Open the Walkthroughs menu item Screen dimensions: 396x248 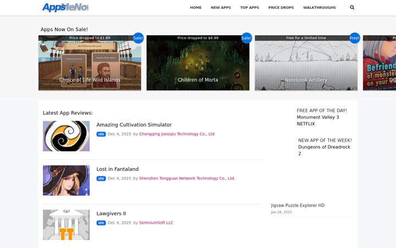click(320, 8)
